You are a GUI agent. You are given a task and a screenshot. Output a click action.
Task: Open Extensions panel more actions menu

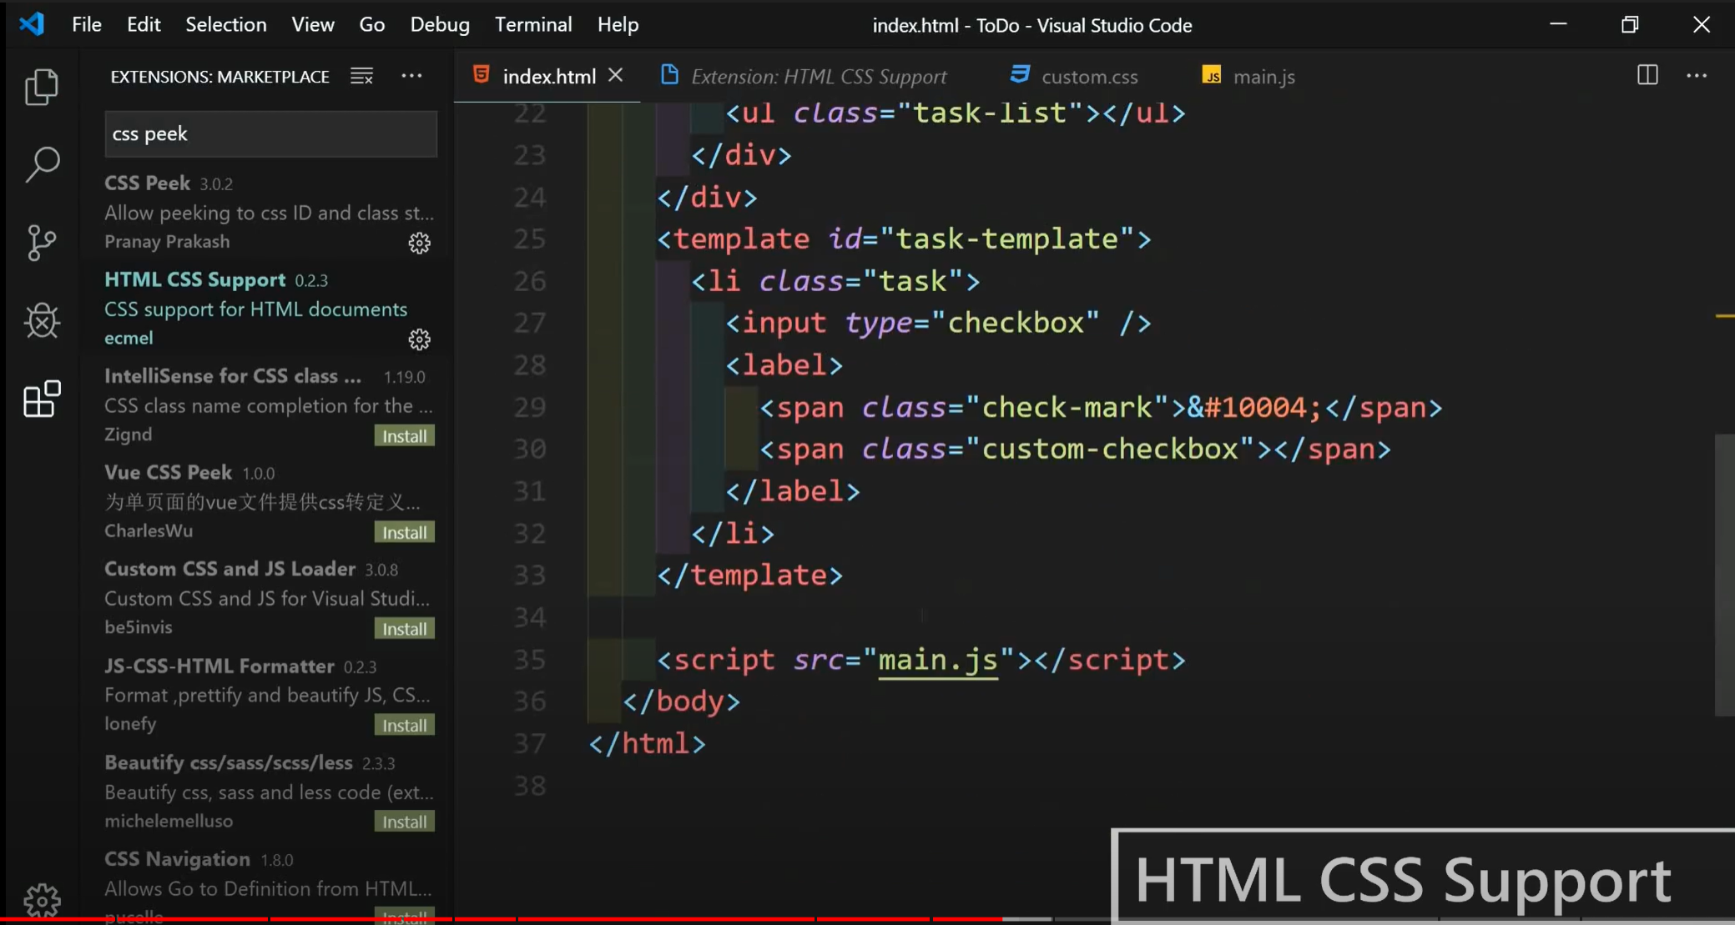coord(411,76)
